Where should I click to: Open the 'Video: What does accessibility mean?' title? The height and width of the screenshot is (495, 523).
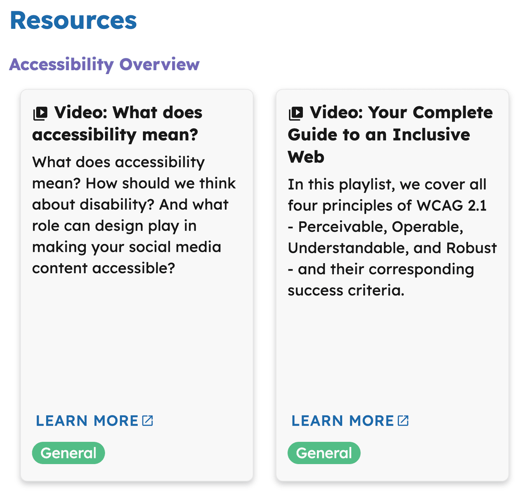pos(117,123)
